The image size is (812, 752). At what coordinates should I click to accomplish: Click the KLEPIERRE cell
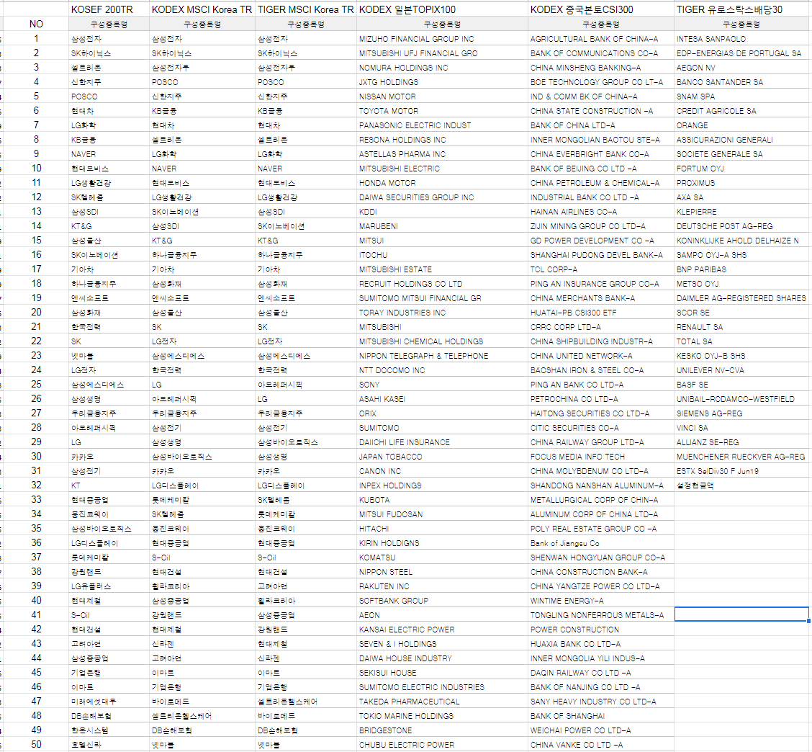[x=741, y=212]
